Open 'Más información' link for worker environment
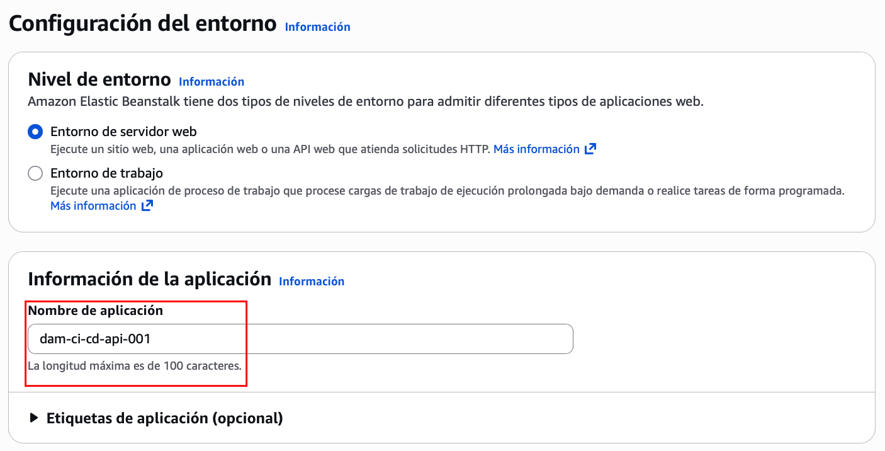The image size is (885, 451). point(93,206)
